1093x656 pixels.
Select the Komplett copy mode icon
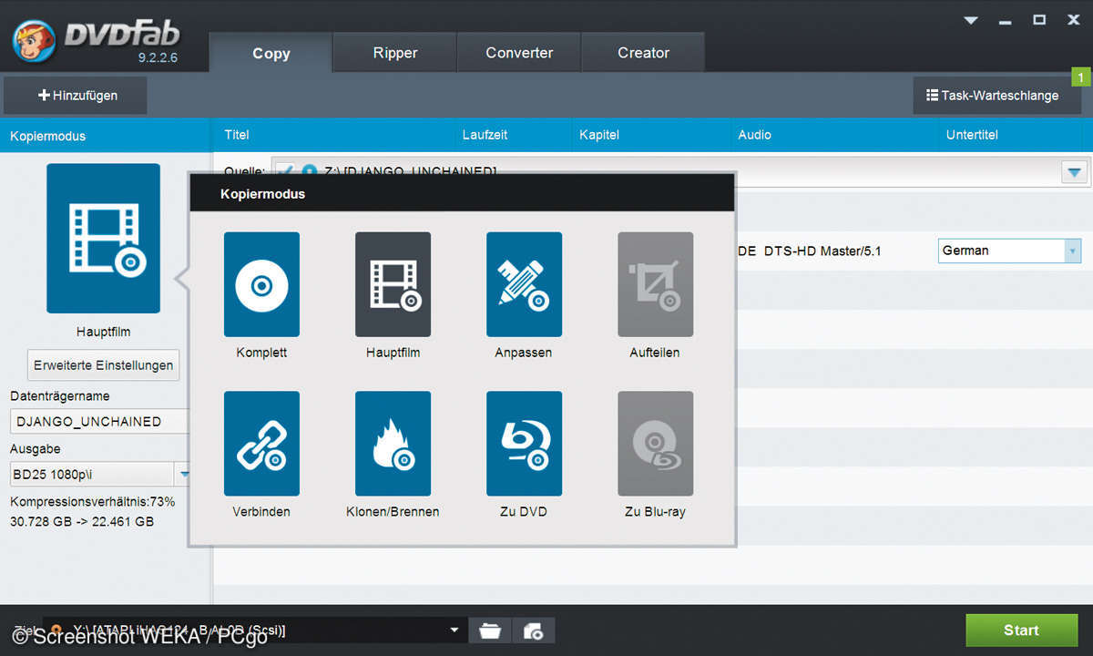[x=261, y=284]
